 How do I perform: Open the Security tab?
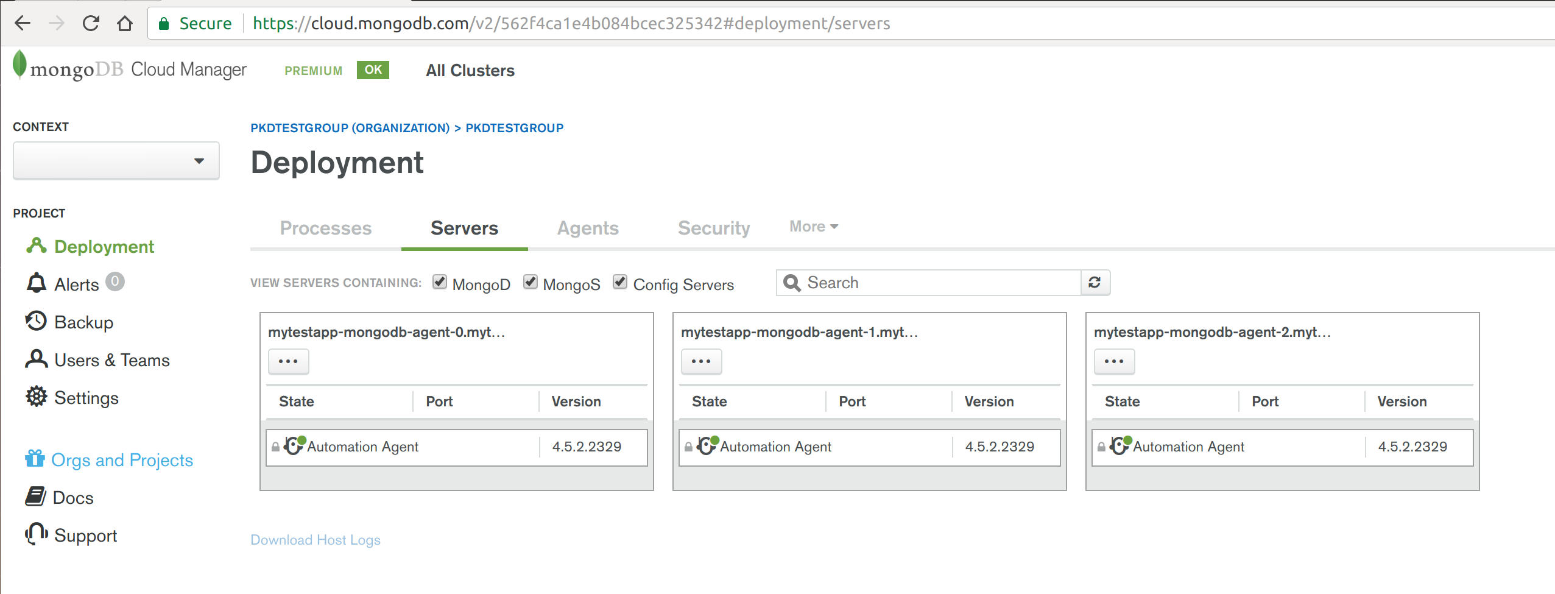click(714, 228)
